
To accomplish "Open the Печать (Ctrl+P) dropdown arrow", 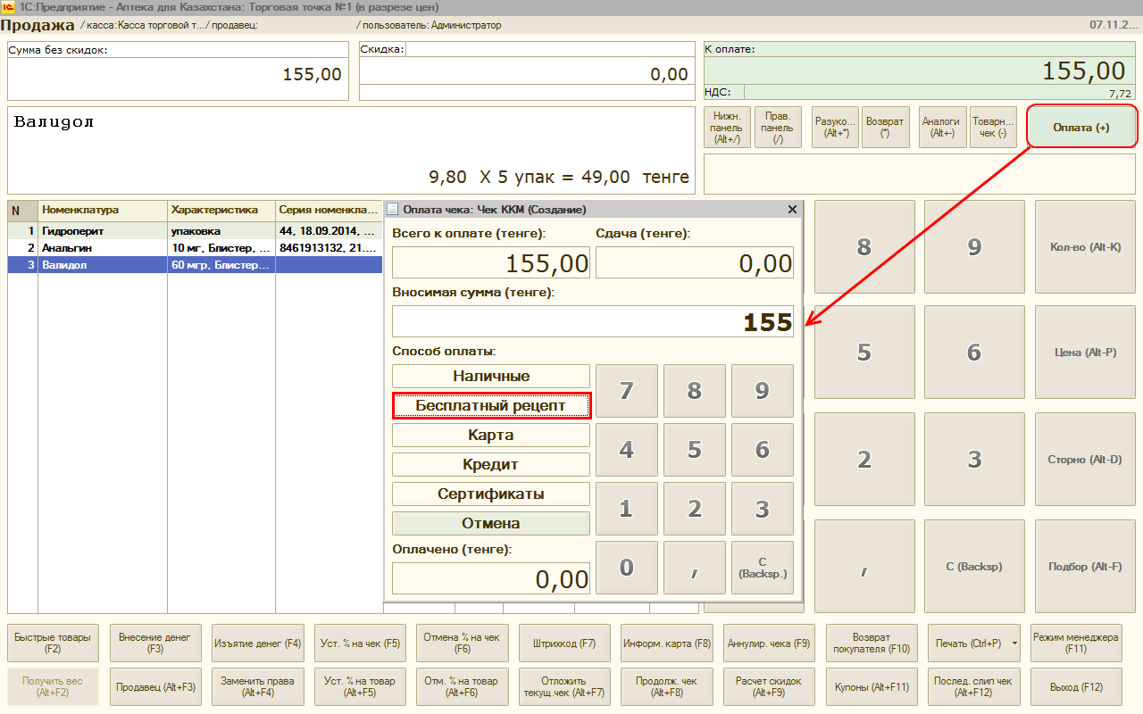I will pos(1017,643).
